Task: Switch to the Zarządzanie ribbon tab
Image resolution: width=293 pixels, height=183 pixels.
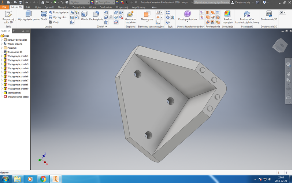Action: pos(79,7)
